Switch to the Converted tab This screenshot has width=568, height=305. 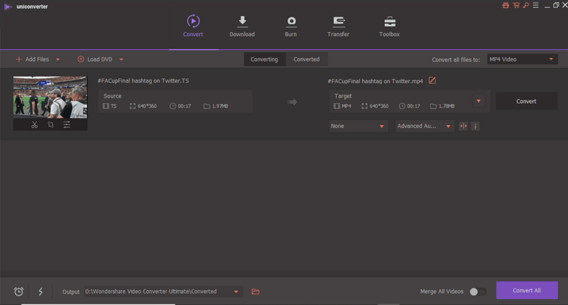pyautogui.click(x=306, y=59)
